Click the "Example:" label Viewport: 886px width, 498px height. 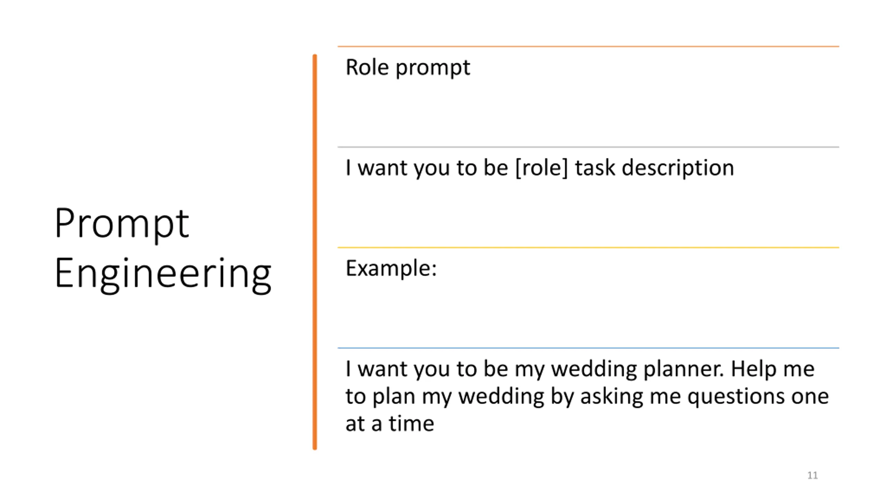tap(391, 268)
